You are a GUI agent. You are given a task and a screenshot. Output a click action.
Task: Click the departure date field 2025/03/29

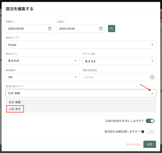[81, 29]
